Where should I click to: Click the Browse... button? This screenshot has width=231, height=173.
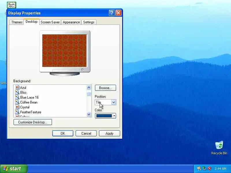point(105,88)
